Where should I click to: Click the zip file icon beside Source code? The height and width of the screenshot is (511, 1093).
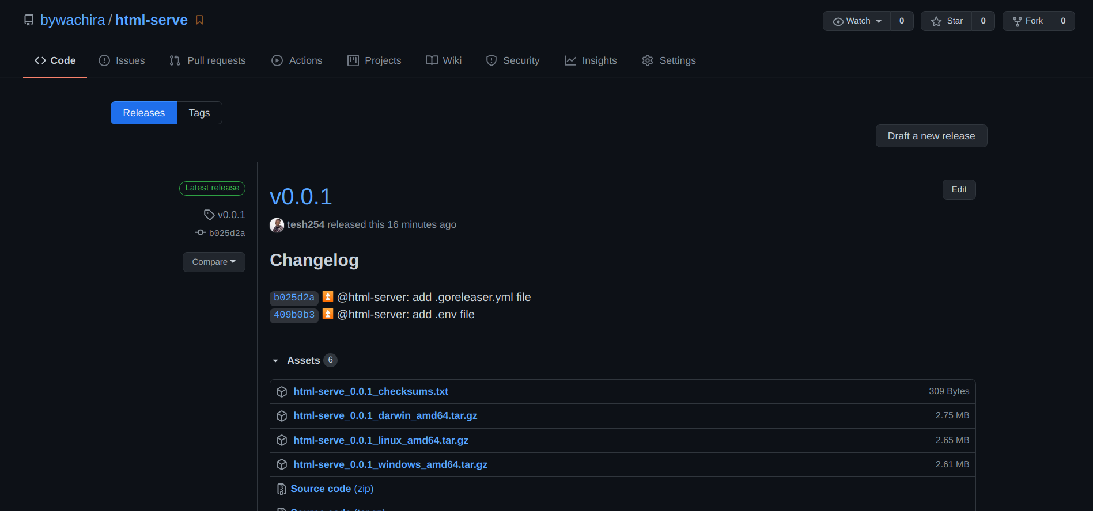282,489
